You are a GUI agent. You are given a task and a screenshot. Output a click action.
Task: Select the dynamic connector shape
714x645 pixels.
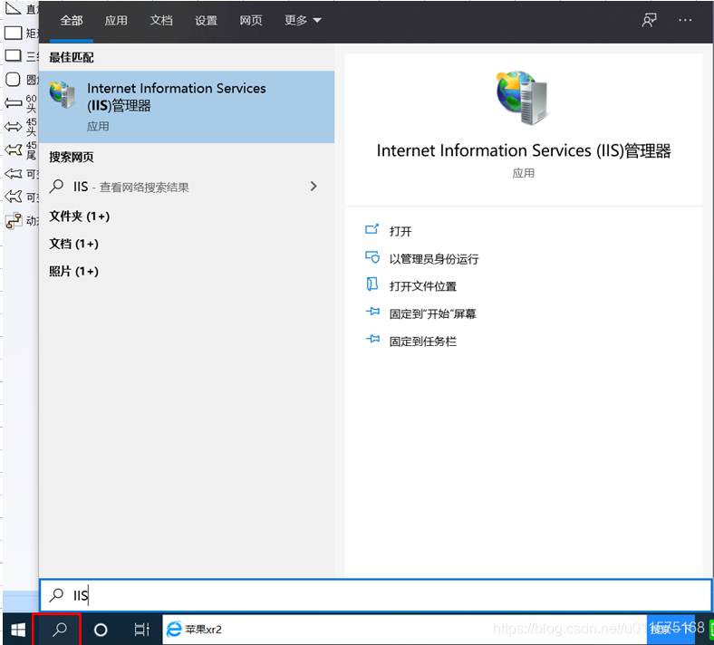pyautogui.click(x=14, y=221)
